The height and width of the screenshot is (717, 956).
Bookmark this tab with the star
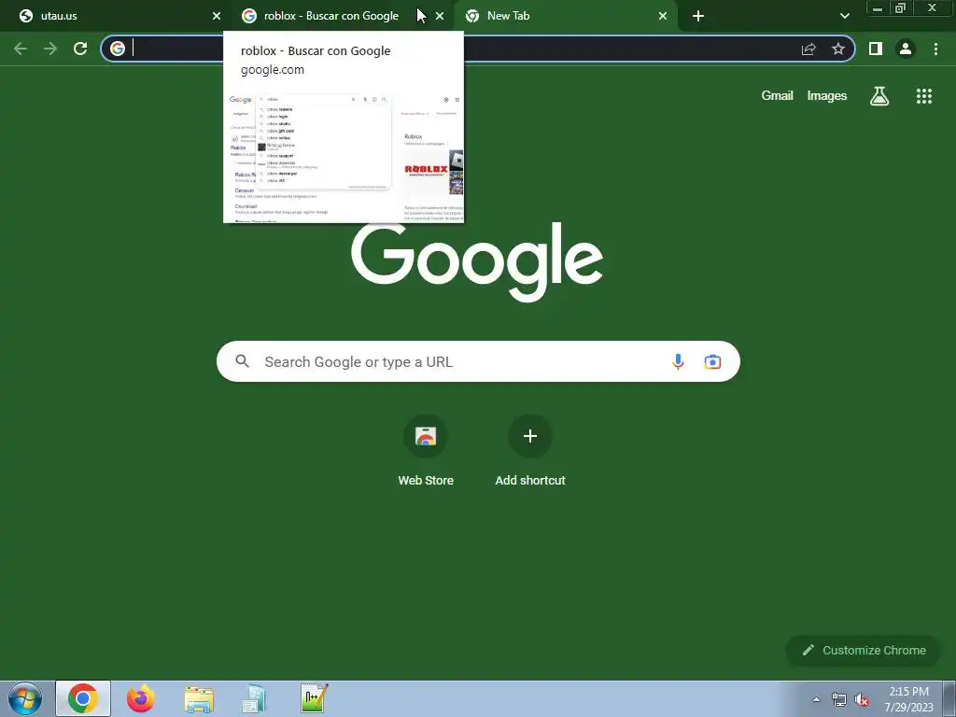point(838,49)
